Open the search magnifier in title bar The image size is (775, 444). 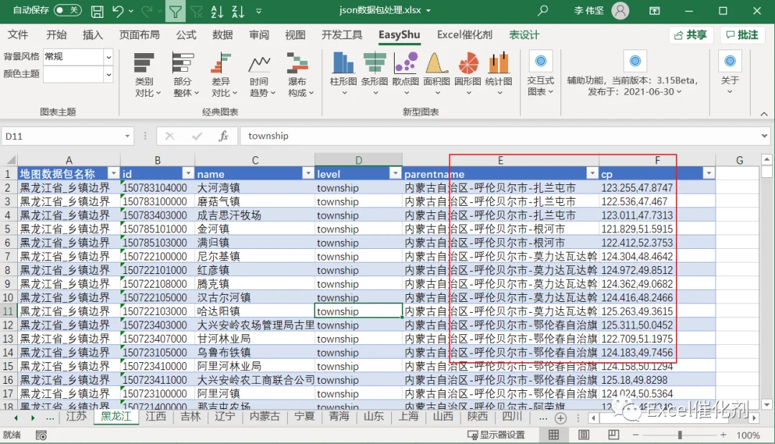coord(542,10)
